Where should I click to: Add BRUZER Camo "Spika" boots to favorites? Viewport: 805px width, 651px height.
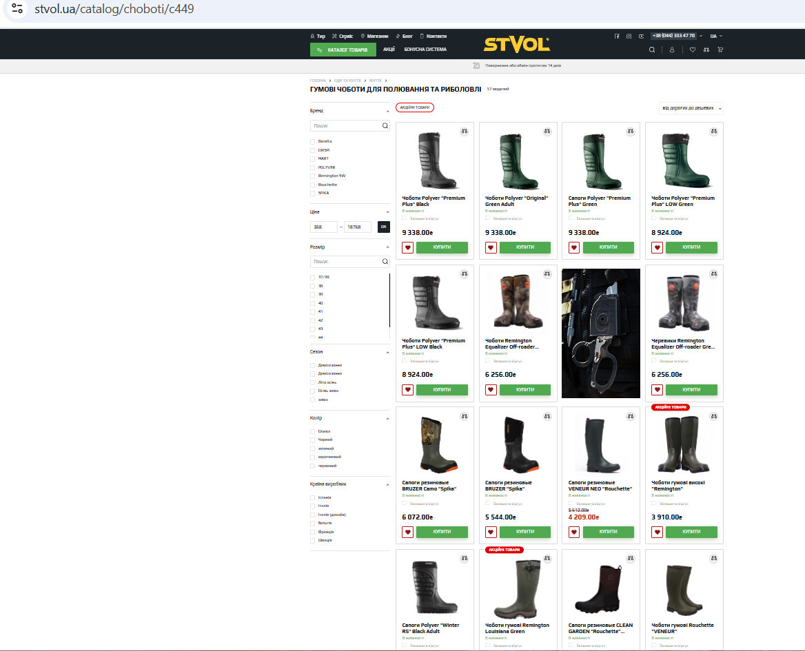tap(407, 532)
